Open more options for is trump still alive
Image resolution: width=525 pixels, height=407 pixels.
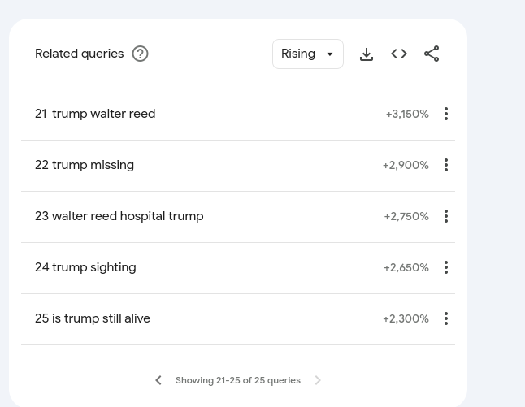446,318
